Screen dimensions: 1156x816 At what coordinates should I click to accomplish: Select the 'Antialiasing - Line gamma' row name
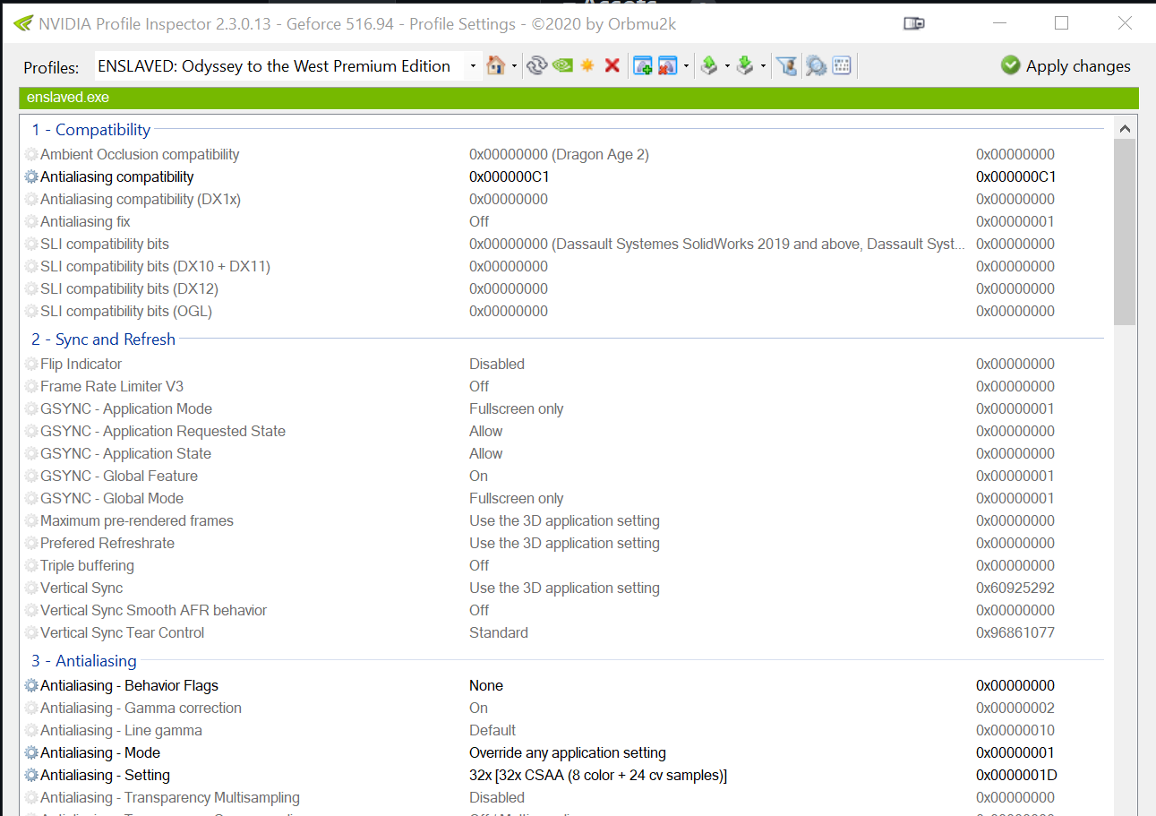121,731
